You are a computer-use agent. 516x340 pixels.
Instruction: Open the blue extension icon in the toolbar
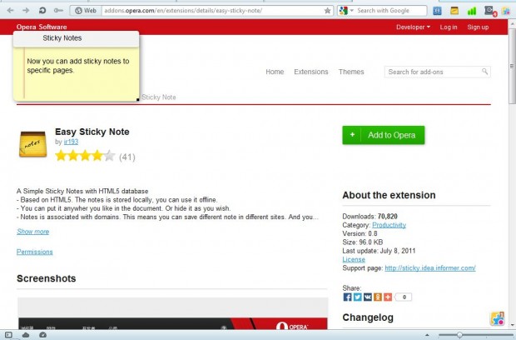pyautogui.click(x=437, y=11)
